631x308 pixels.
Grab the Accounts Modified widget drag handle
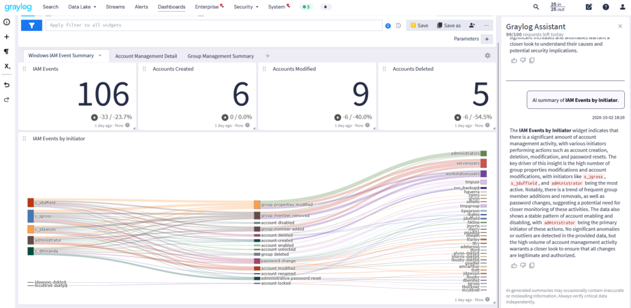click(264, 69)
